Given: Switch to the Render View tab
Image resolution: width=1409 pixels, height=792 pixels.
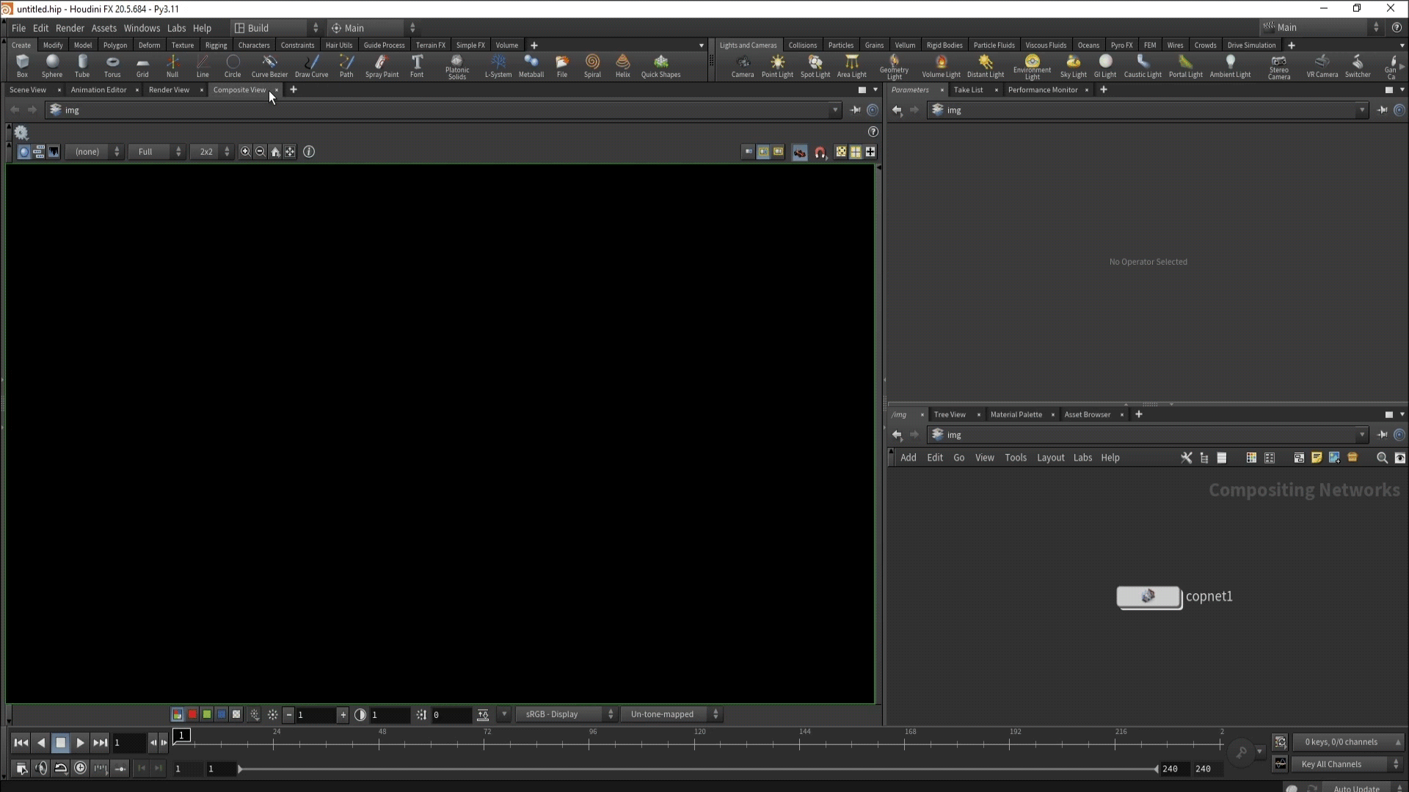Looking at the screenshot, I should pyautogui.click(x=169, y=89).
